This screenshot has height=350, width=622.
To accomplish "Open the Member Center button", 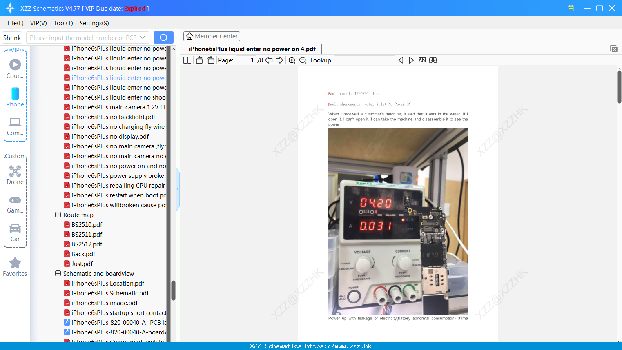I will 212,36.
